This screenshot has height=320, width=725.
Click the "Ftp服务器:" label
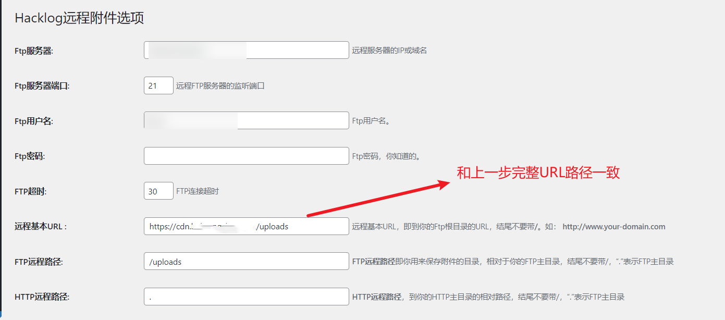click(x=34, y=51)
